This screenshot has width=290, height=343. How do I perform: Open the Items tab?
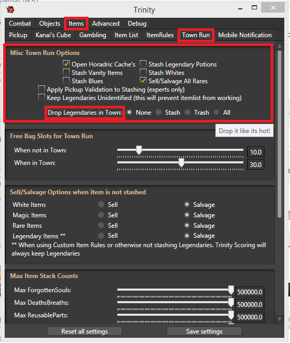tap(76, 24)
